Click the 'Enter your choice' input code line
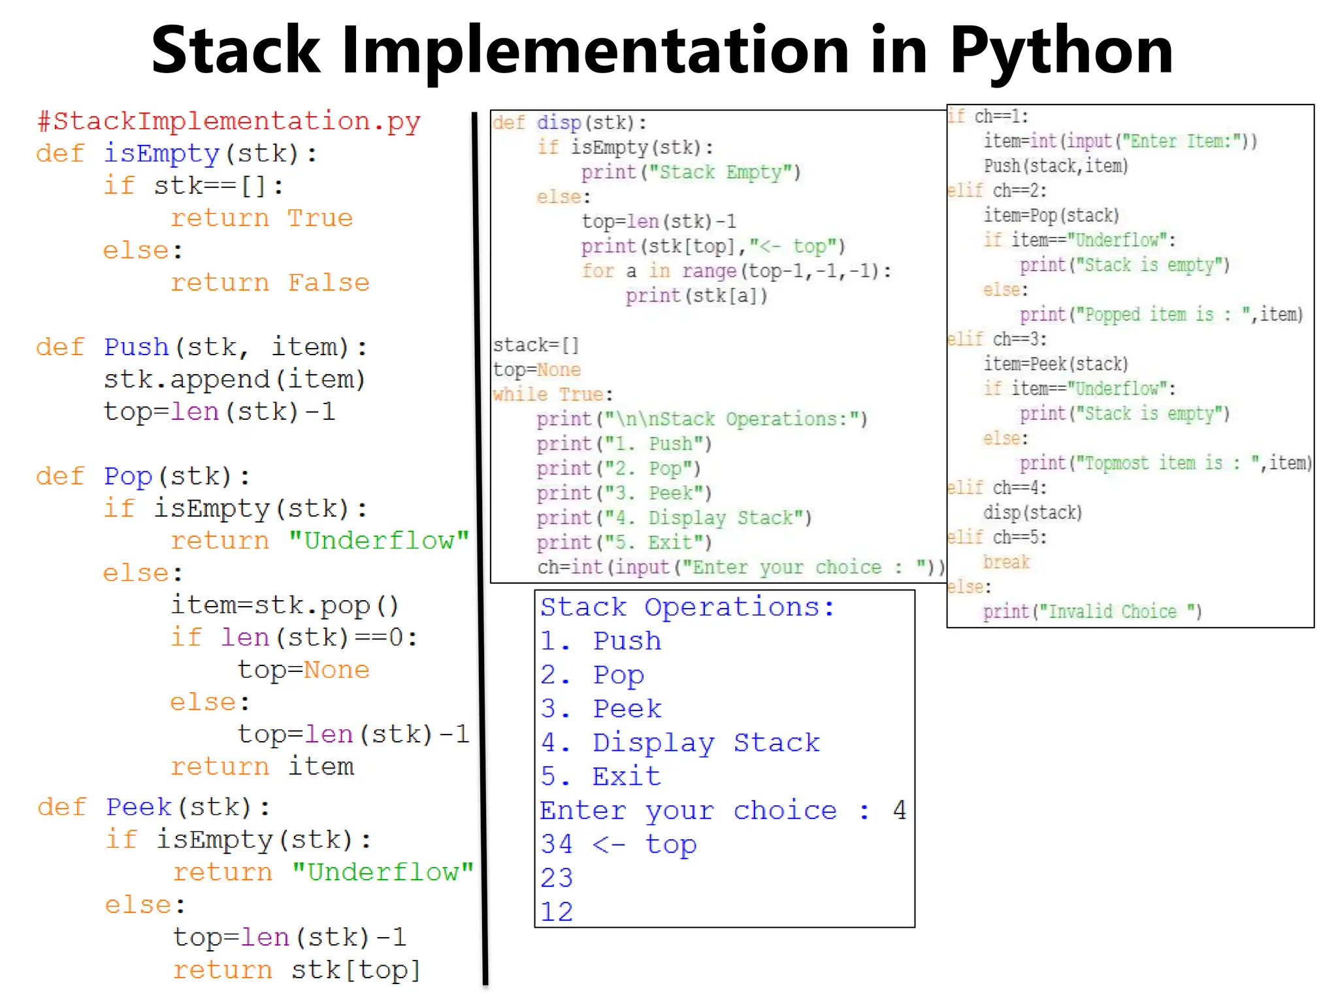Image resolution: width=1338 pixels, height=1003 pixels. pos(740,567)
